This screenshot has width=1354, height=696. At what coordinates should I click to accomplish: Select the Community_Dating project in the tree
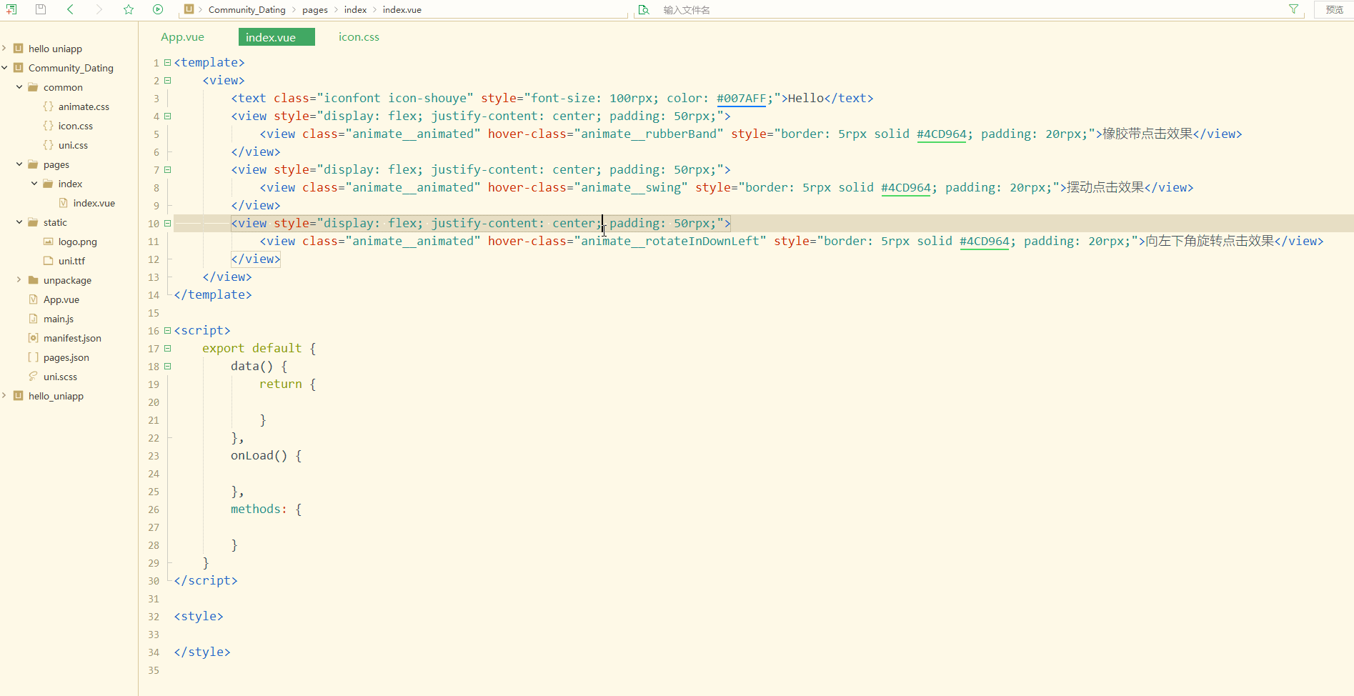coord(71,68)
